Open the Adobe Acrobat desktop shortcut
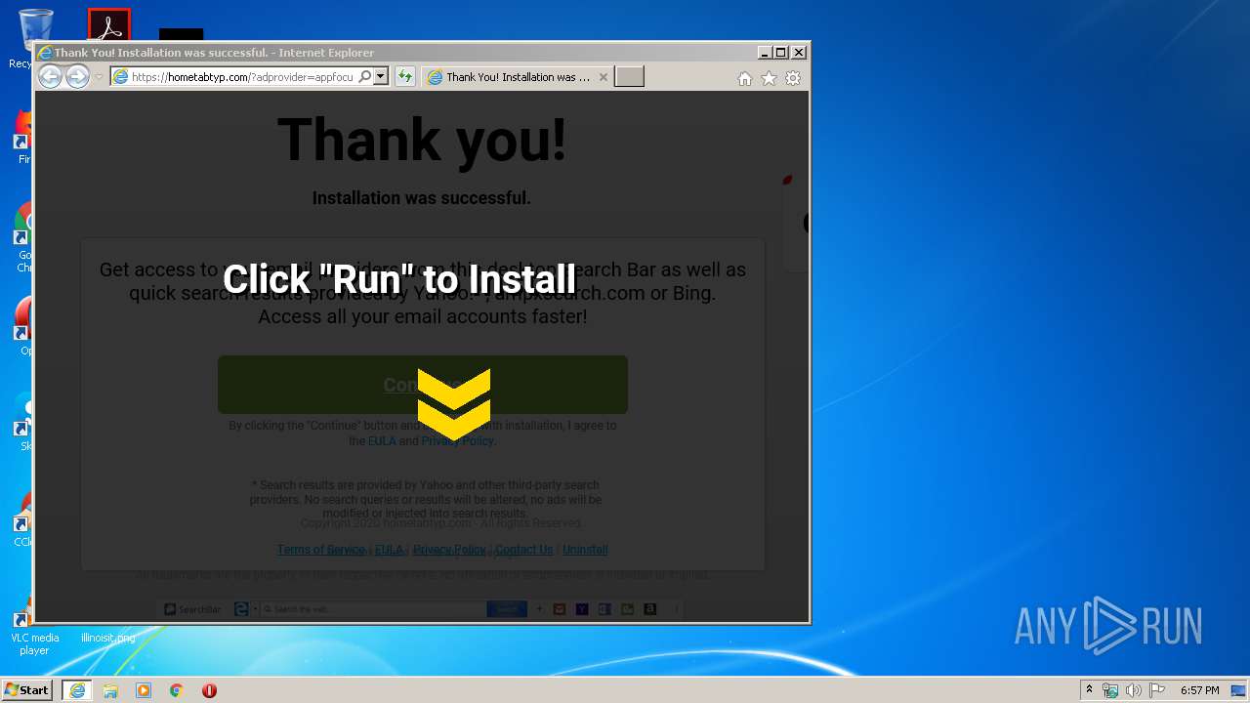The width and height of the screenshot is (1250, 703). pos(108,23)
